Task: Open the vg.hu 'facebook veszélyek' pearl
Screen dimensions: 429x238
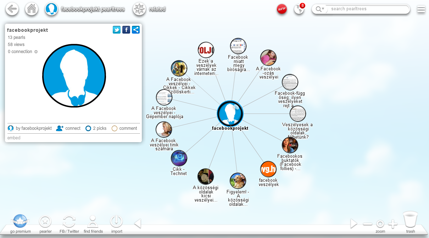Action: point(268,169)
